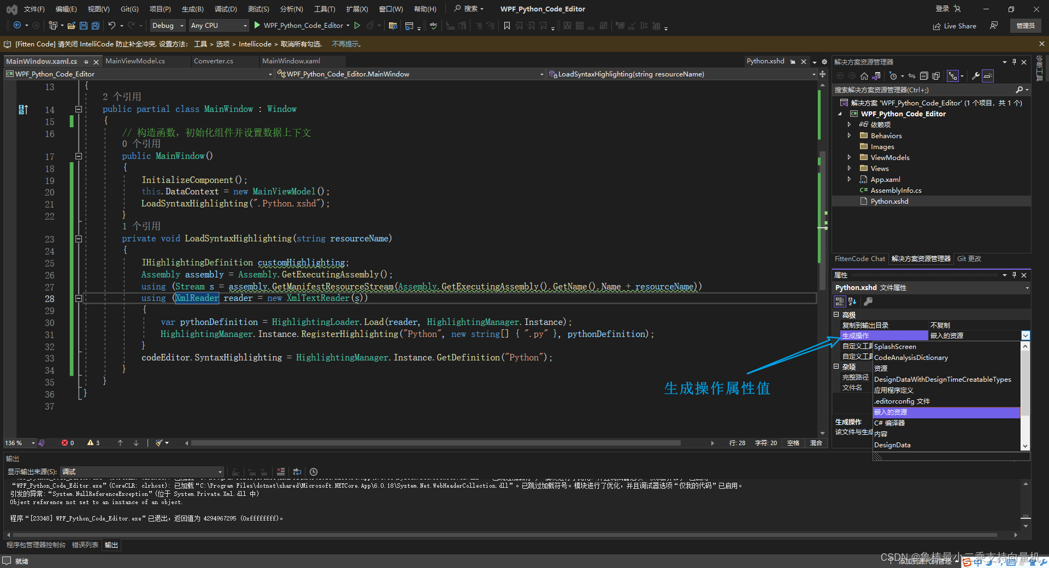The image size is (1049, 568).
Task: Open the 文件(F) menu
Action: pyautogui.click(x=34, y=9)
